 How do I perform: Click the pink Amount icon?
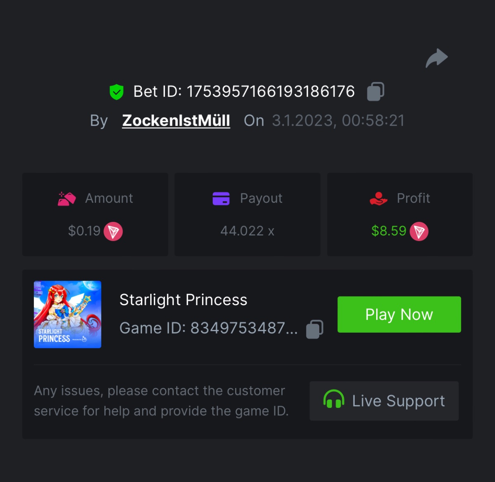coord(66,199)
